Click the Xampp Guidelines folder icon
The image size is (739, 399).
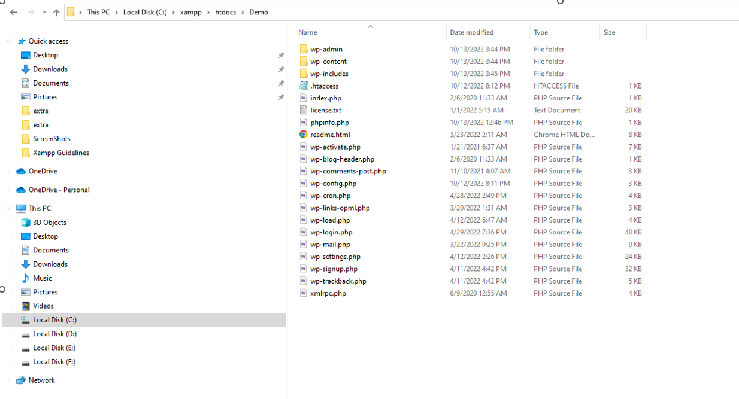pyautogui.click(x=26, y=153)
